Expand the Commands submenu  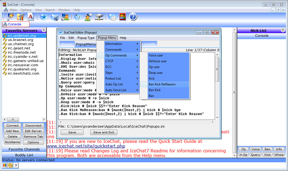coord(121,50)
